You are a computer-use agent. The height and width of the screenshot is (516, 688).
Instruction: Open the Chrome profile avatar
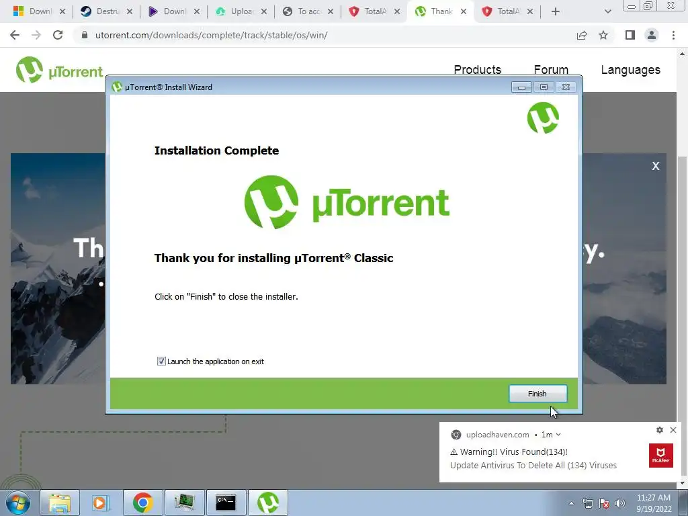(x=652, y=35)
